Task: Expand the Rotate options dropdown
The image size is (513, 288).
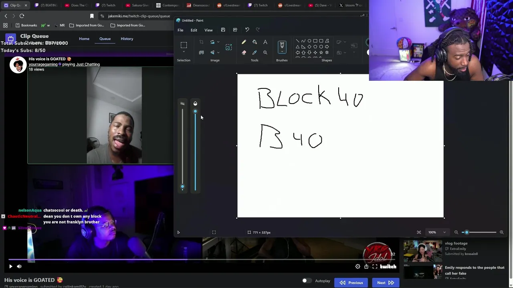Action: click(x=218, y=42)
